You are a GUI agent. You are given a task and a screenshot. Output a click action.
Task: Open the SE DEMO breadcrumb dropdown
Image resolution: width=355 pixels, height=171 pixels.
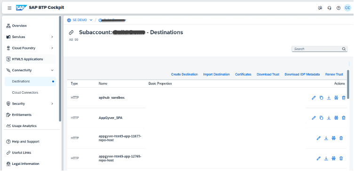pos(91,20)
